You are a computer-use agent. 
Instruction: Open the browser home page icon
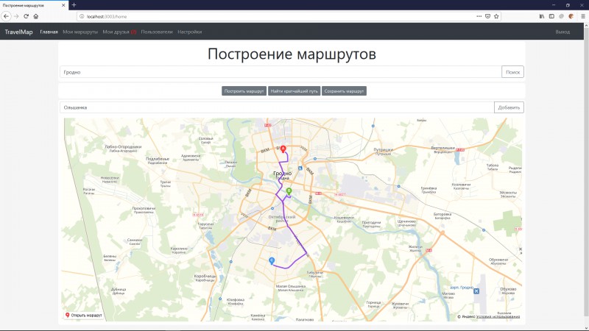(36, 16)
